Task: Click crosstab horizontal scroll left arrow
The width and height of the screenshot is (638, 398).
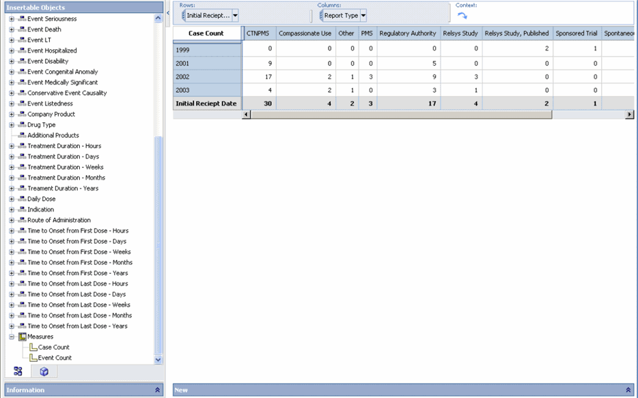Action: point(246,115)
